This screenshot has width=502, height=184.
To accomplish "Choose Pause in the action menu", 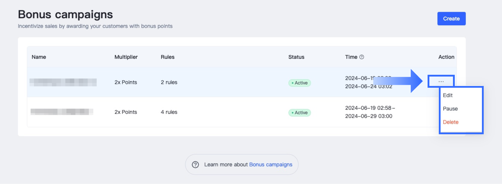I will tap(450, 109).
